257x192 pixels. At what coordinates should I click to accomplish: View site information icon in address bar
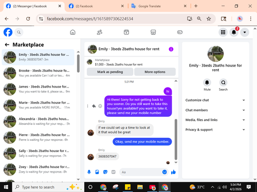point(41,19)
